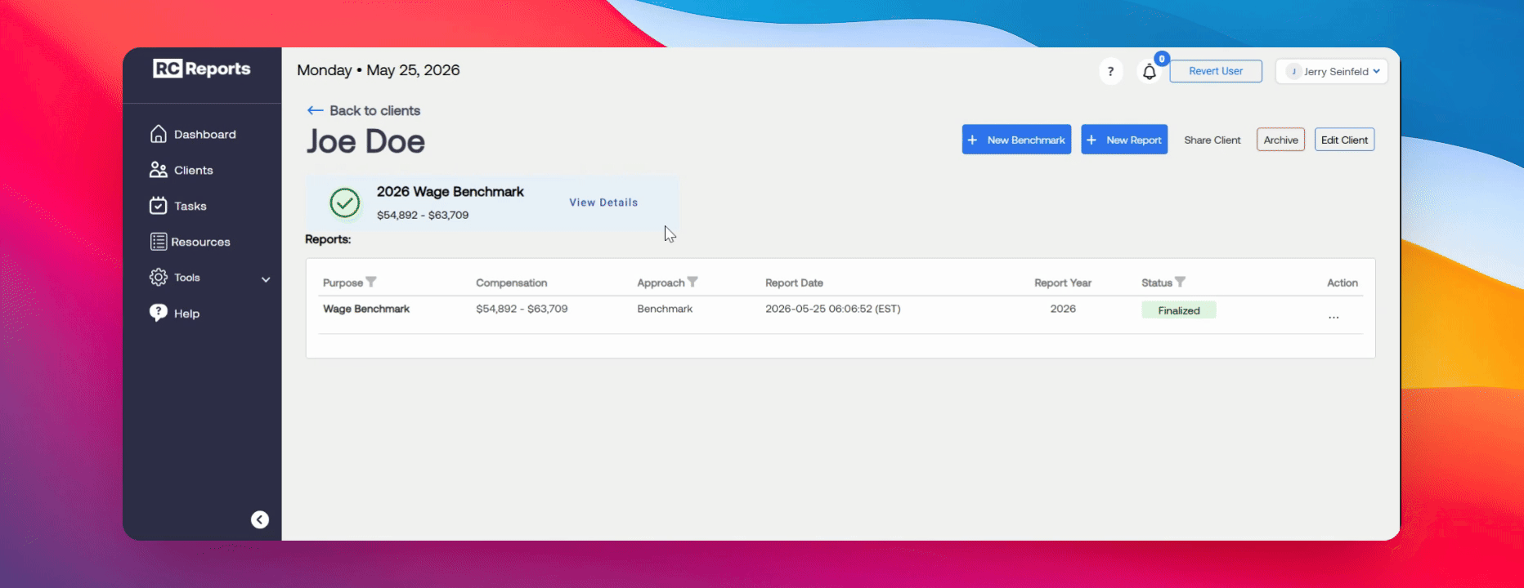Image resolution: width=1524 pixels, height=588 pixels.
Task: Open the Jerry Seinfeld user dropdown
Action: [x=1332, y=71]
